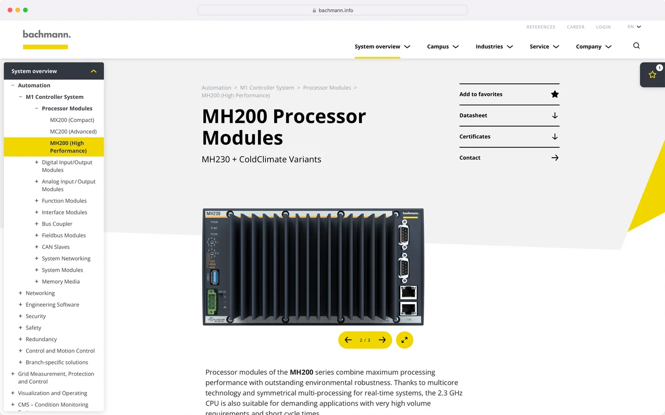Image resolution: width=665 pixels, height=415 pixels.
Task: Expand the Function Modules tree node
Action: [x=36, y=200]
